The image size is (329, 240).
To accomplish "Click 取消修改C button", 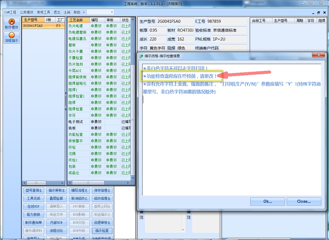I will pos(79,198).
